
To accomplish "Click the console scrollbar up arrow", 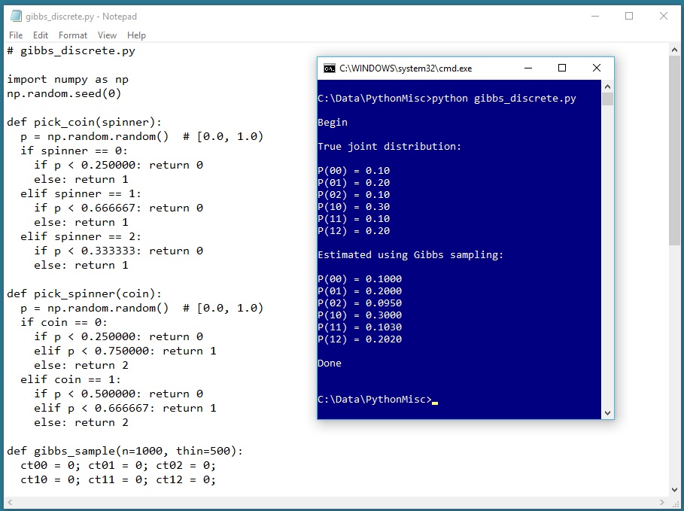I will (608, 87).
